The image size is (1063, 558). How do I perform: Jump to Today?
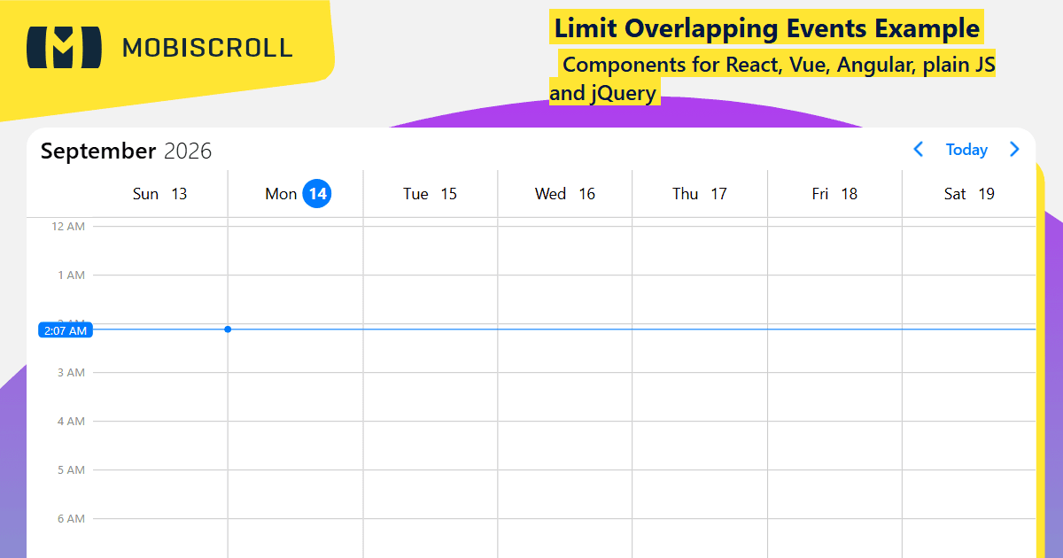[x=966, y=150]
